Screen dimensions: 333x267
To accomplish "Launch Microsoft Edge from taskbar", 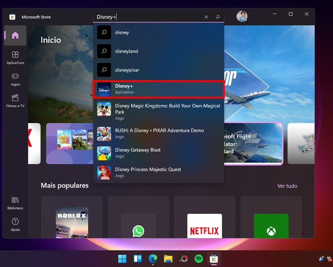I will 153,259.
